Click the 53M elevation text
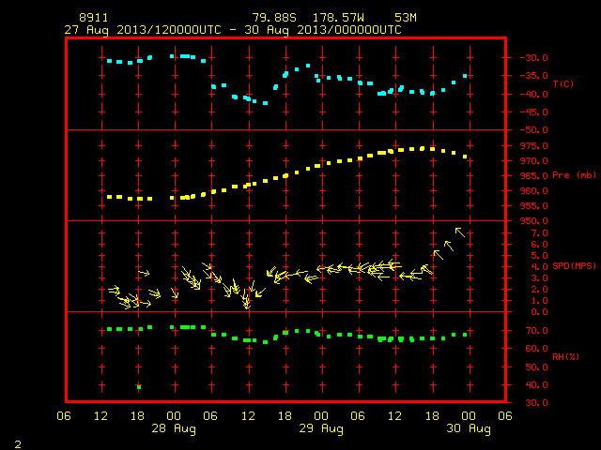 coord(406,18)
